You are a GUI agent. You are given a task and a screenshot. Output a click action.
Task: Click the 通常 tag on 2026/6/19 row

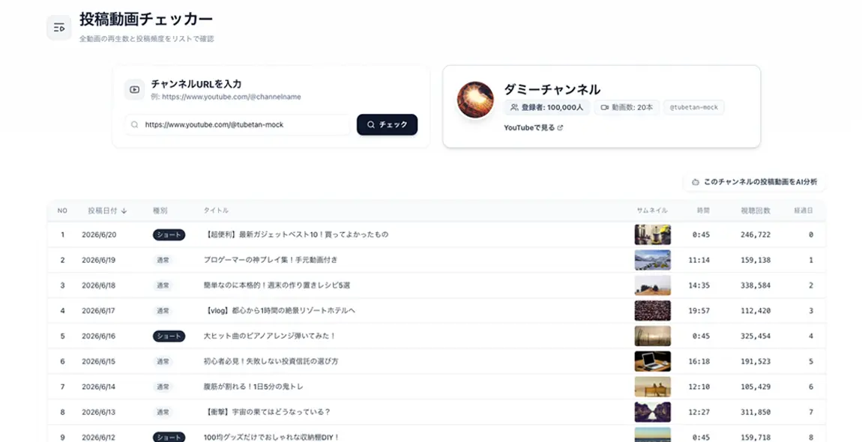(x=163, y=260)
